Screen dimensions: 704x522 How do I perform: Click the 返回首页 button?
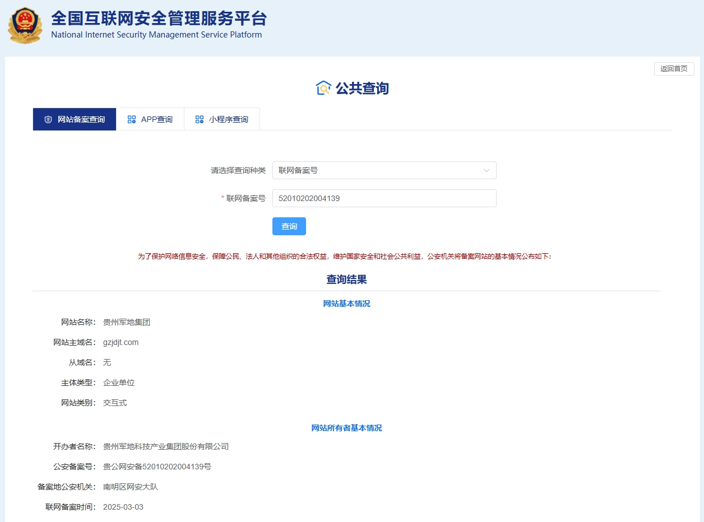[x=674, y=69]
